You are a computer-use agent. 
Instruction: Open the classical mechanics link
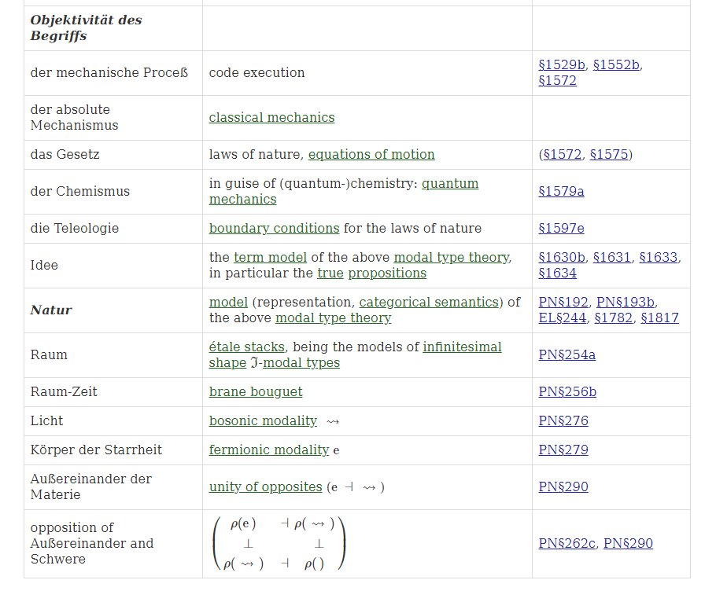point(271,118)
